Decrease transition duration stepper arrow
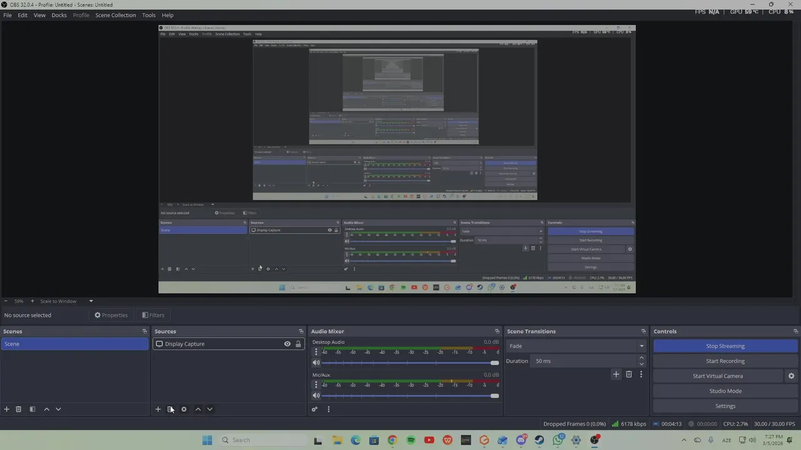801x450 pixels. click(641, 364)
